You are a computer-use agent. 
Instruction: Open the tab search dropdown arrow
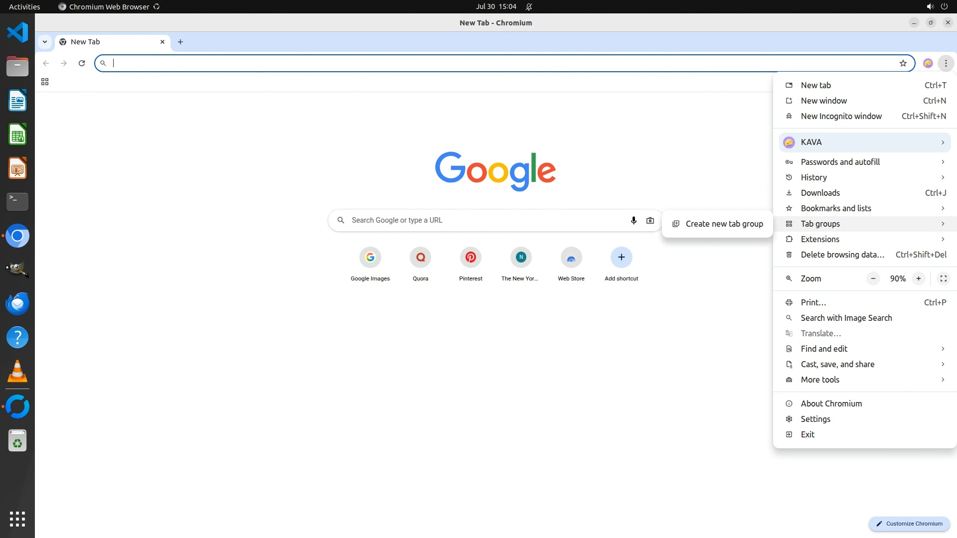pyautogui.click(x=45, y=42)
